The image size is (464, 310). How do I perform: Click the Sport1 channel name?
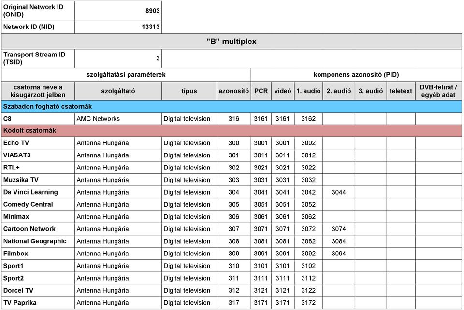click(x=14, y=266)
